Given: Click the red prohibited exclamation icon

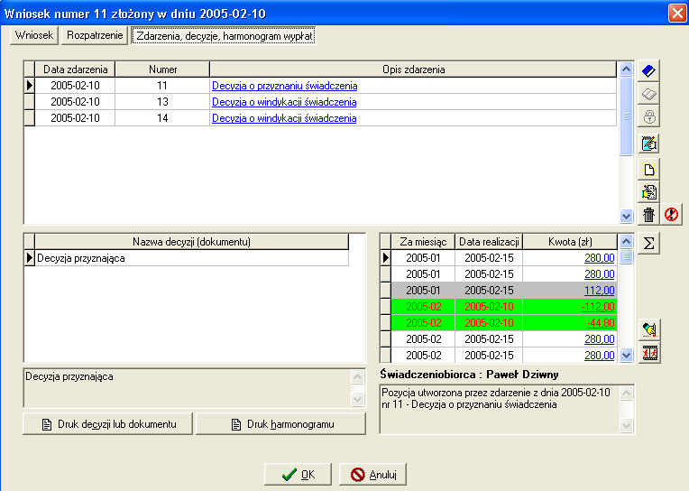Looking at the screenshot, I should coord(671,215).
